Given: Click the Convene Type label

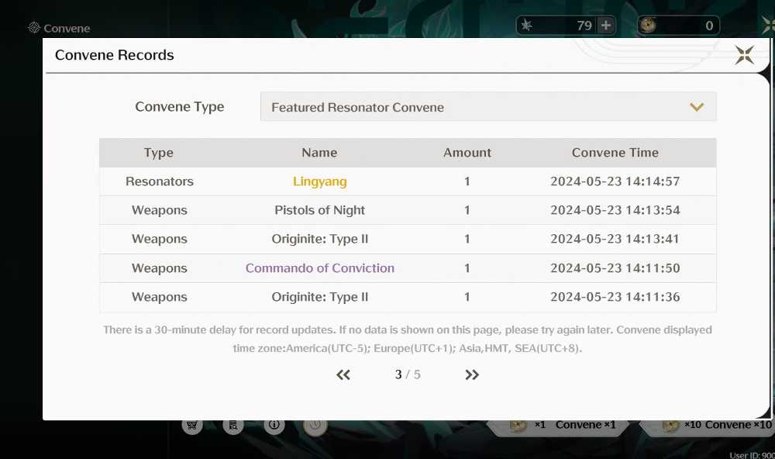Looking at the screenshot, I should click(x=180, y=107).
